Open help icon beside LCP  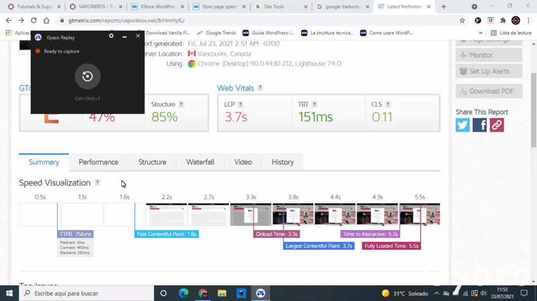[x=241, y=104]
